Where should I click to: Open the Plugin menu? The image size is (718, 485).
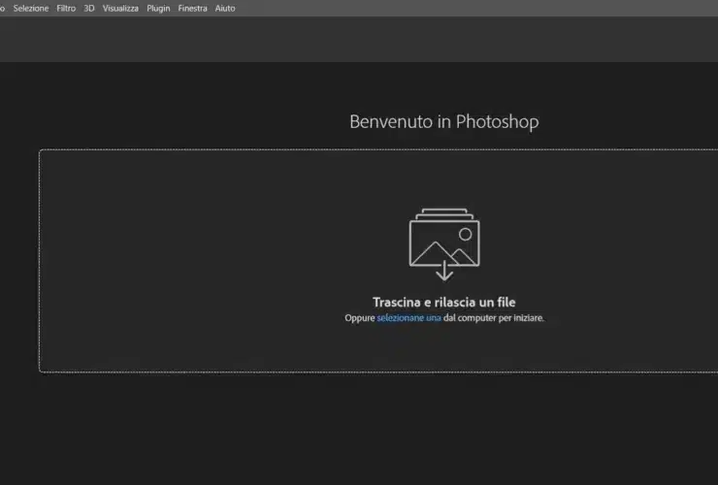[158, 8]
